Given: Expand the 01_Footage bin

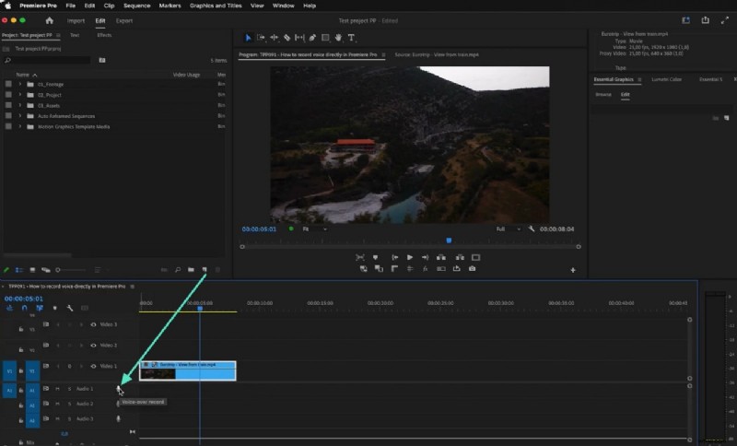Looking at the screenshot, I should 19,84.
